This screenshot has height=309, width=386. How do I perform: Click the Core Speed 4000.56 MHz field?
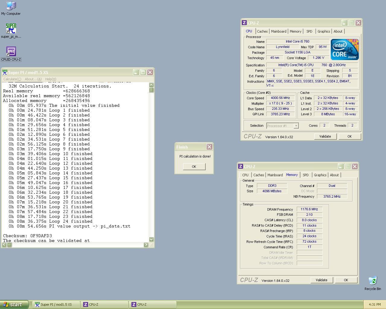coord(280,98)
